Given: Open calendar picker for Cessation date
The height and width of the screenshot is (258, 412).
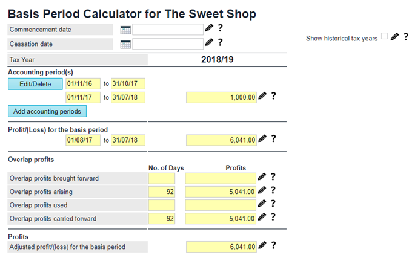Looking at the screenshot, I should pyautogui.click(x=126, y=44).
